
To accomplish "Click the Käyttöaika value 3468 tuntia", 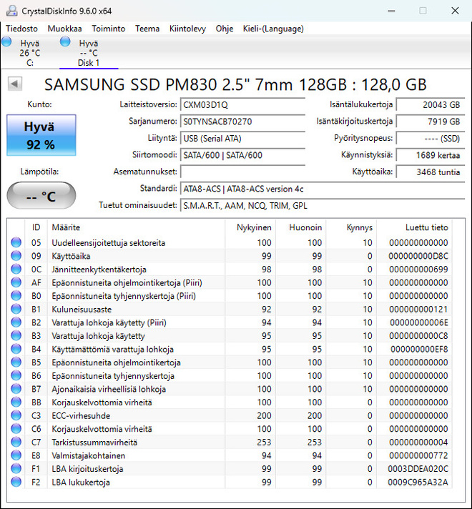I will [x=431, y=172].
